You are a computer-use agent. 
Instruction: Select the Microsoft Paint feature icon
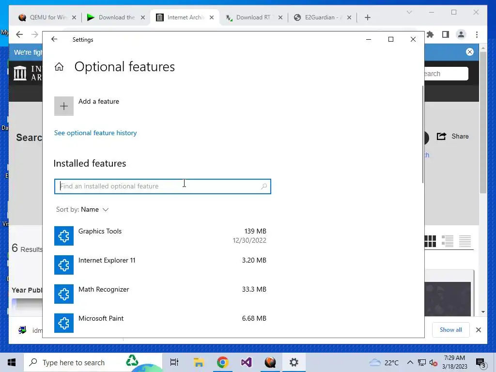pyautogui.click(x=64, y=323)
